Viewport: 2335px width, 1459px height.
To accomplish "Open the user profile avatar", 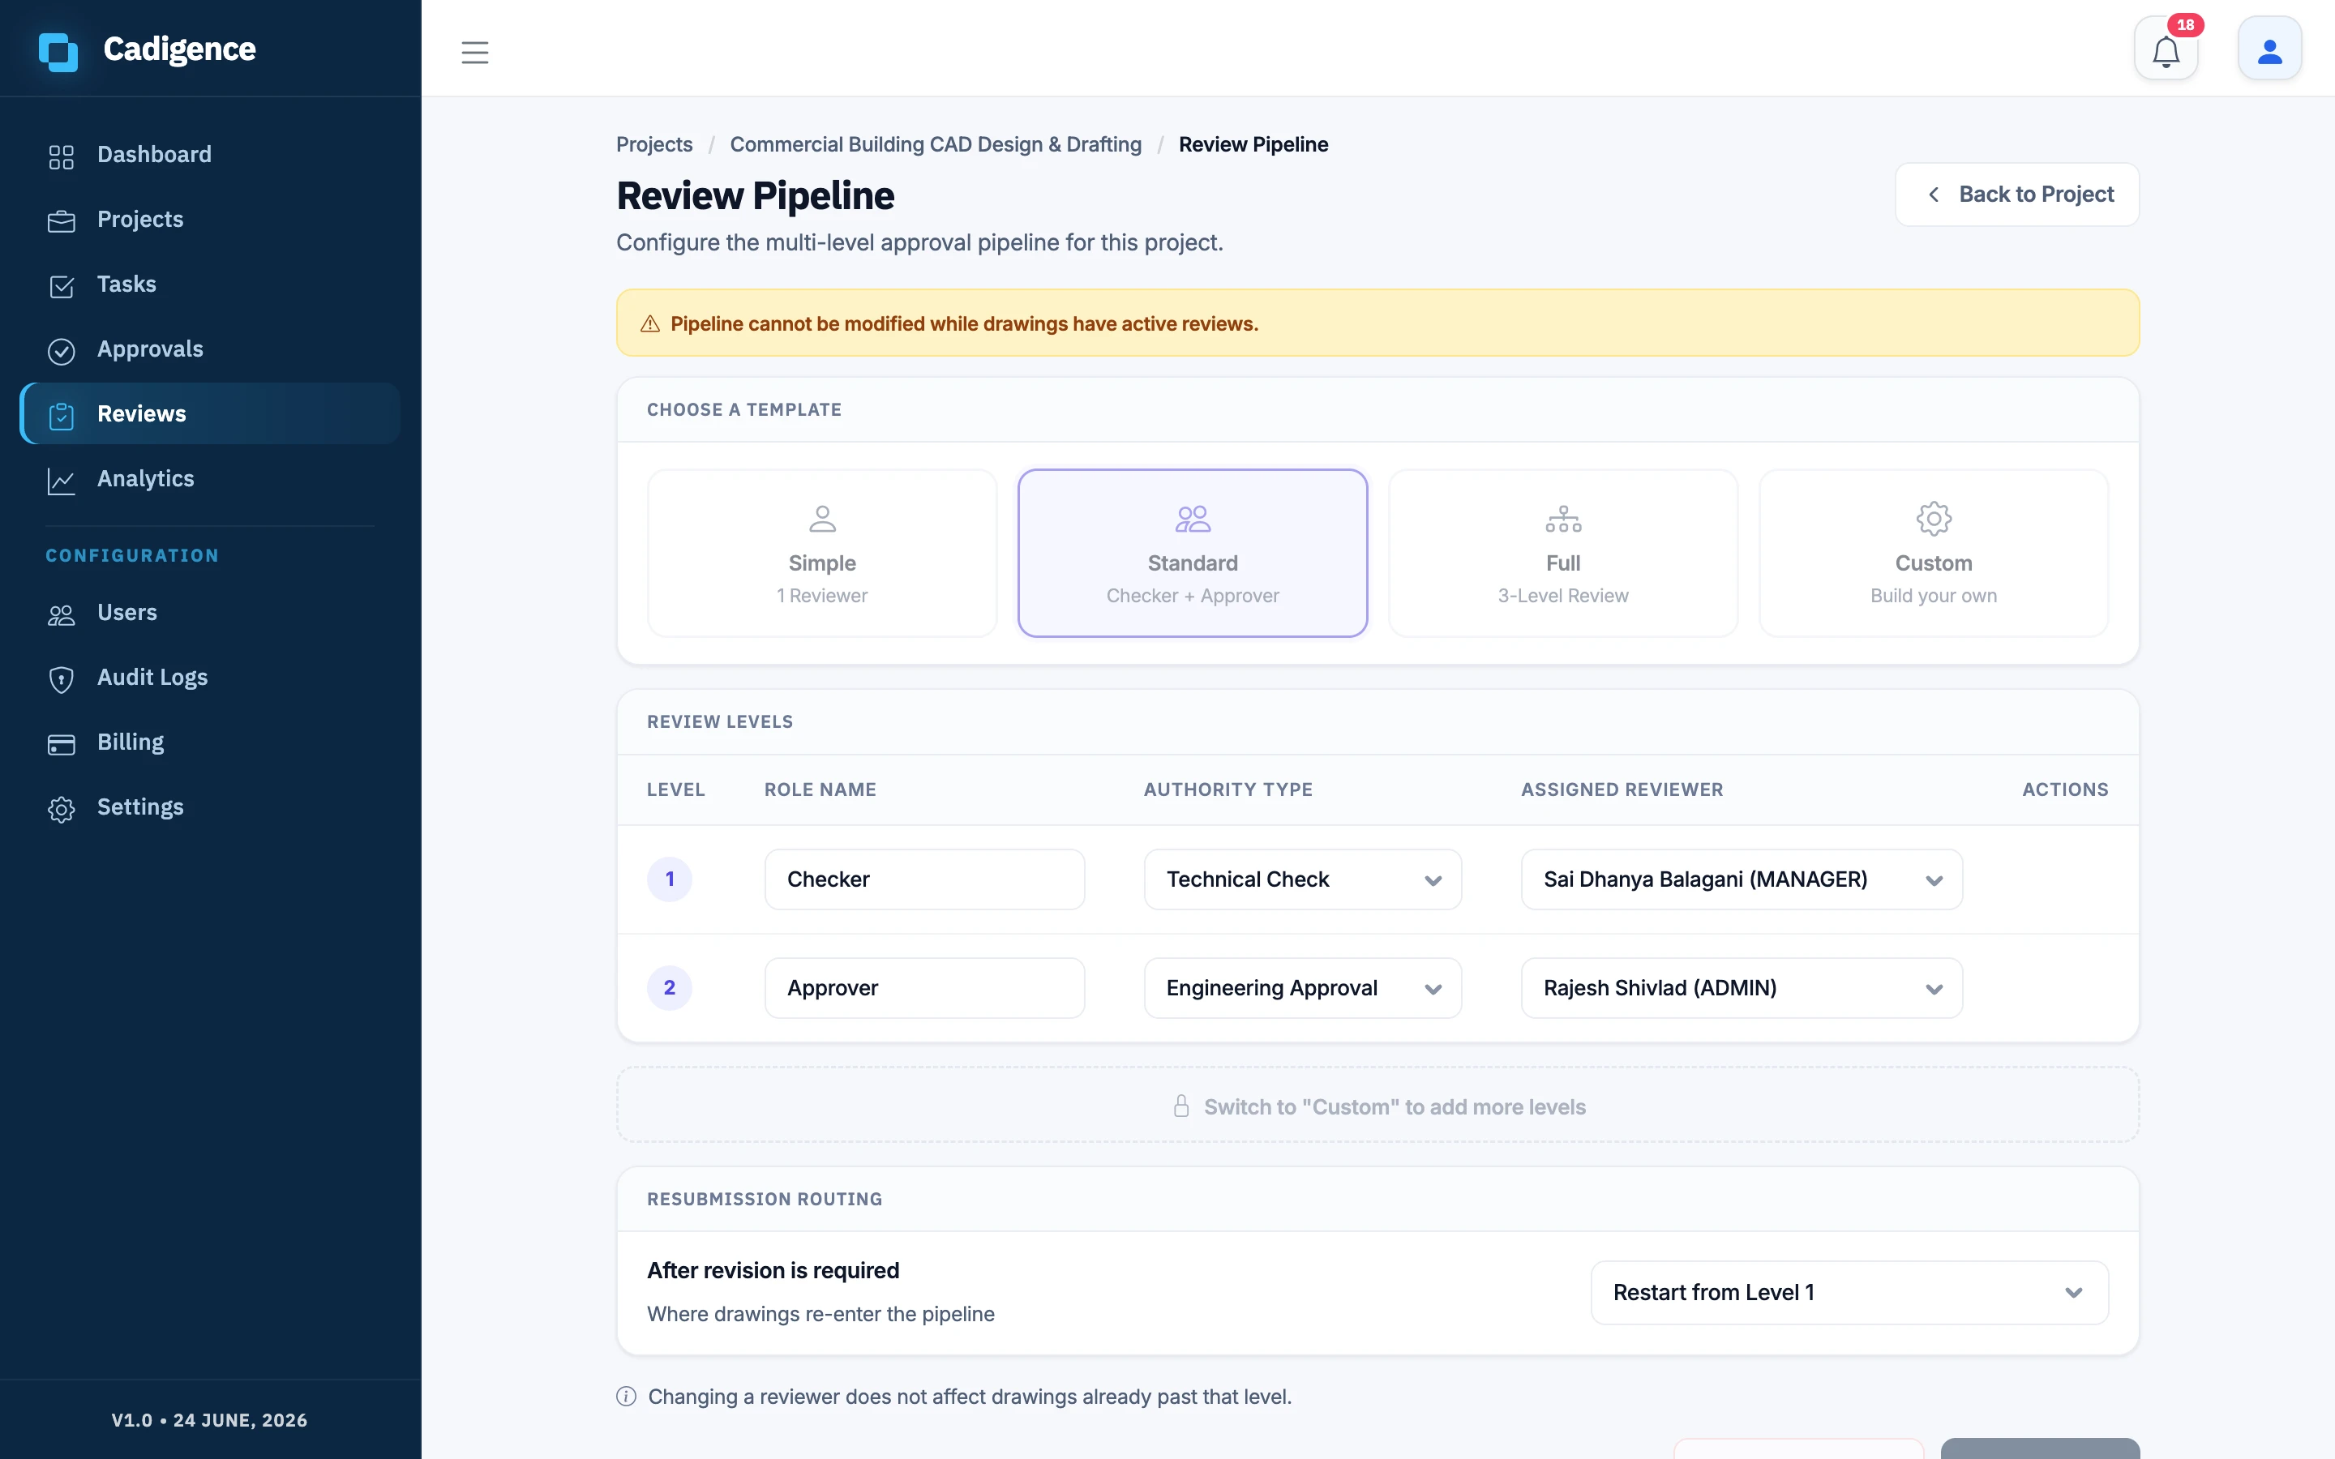I will (2269, 50).
